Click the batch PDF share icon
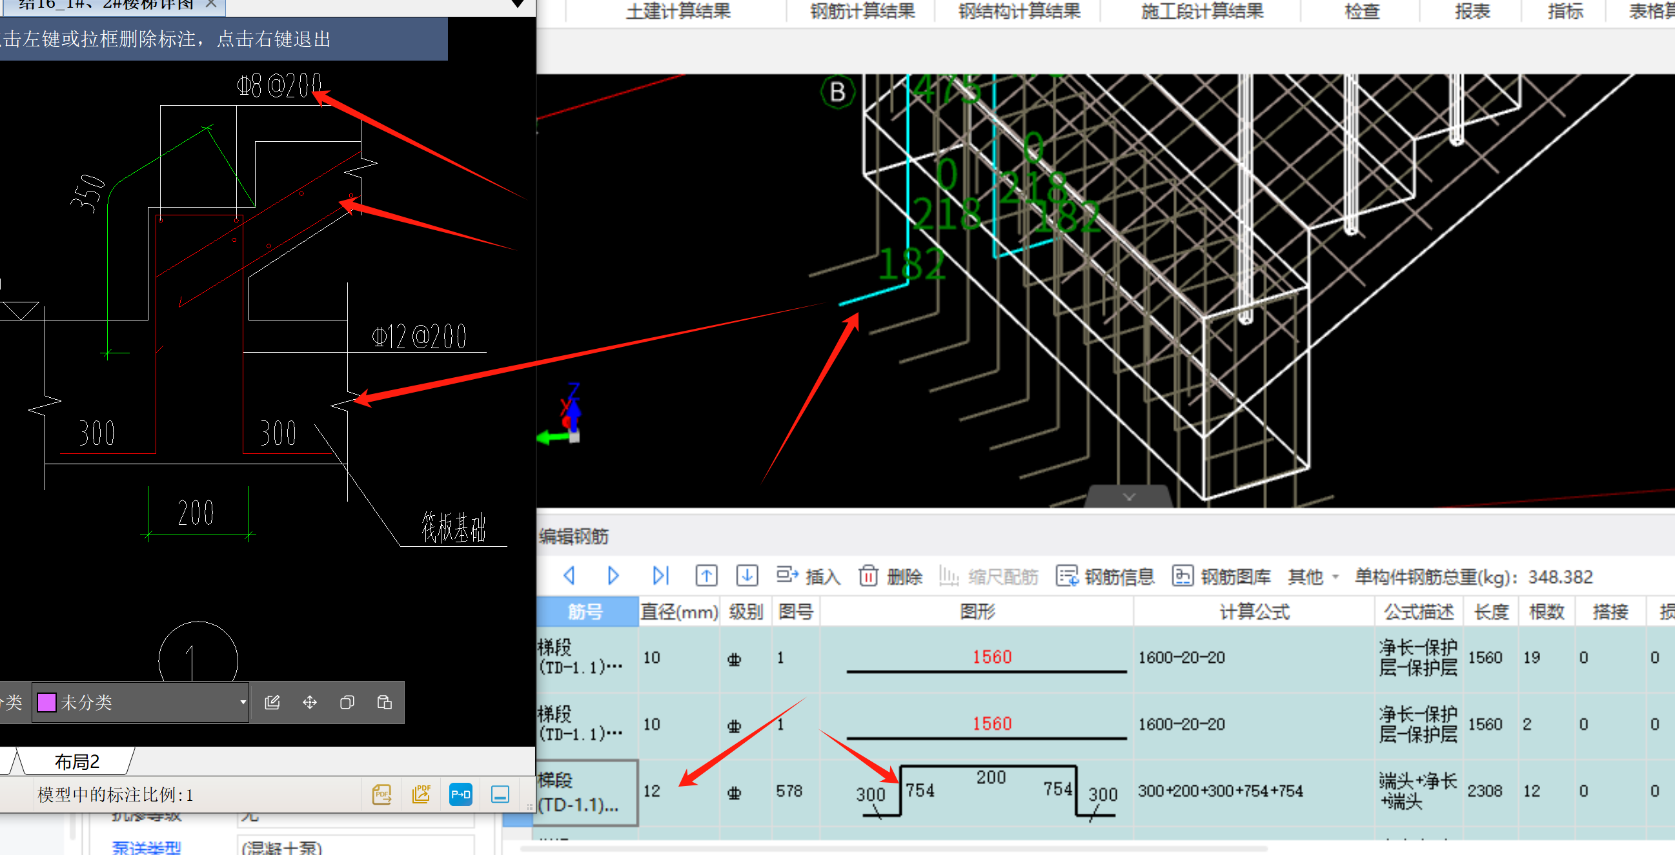 coord(421,794)
